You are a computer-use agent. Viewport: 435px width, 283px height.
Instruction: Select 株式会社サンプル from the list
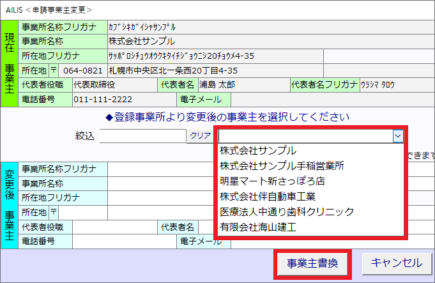pyautogui.click(x=258, y=151)
